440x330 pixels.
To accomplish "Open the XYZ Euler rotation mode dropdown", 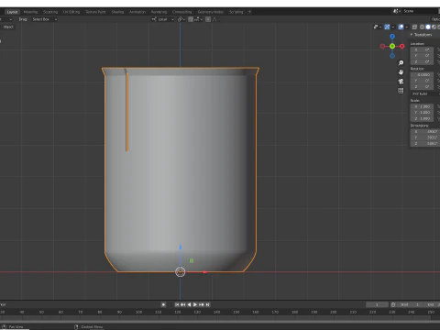I will (425, 93).
